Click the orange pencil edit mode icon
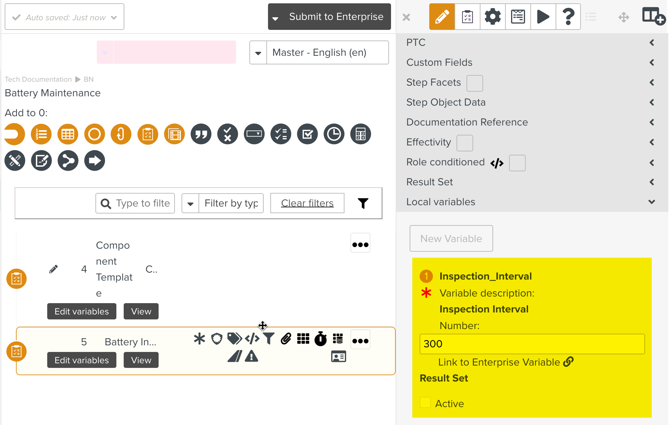Screen dimensions: 669x425 442,17
